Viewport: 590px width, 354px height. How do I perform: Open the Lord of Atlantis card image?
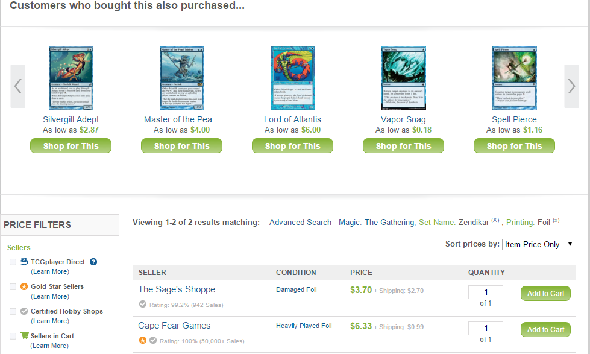pos(293,78)
